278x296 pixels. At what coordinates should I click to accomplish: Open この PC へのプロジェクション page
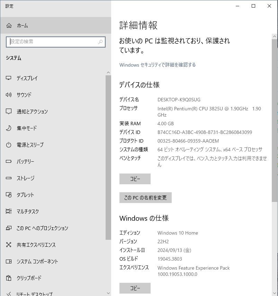pyautogui.click(x=53, y=228)
